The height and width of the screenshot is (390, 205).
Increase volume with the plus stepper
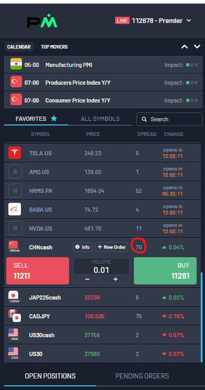(x=116, y=279)
